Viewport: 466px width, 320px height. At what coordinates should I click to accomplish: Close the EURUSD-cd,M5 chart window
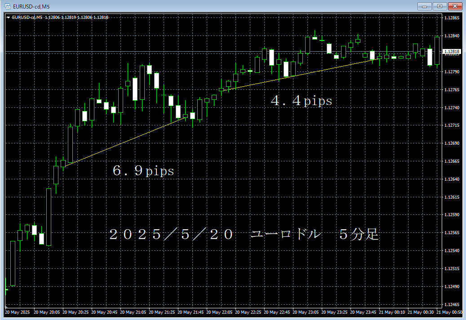click(455, 6)
